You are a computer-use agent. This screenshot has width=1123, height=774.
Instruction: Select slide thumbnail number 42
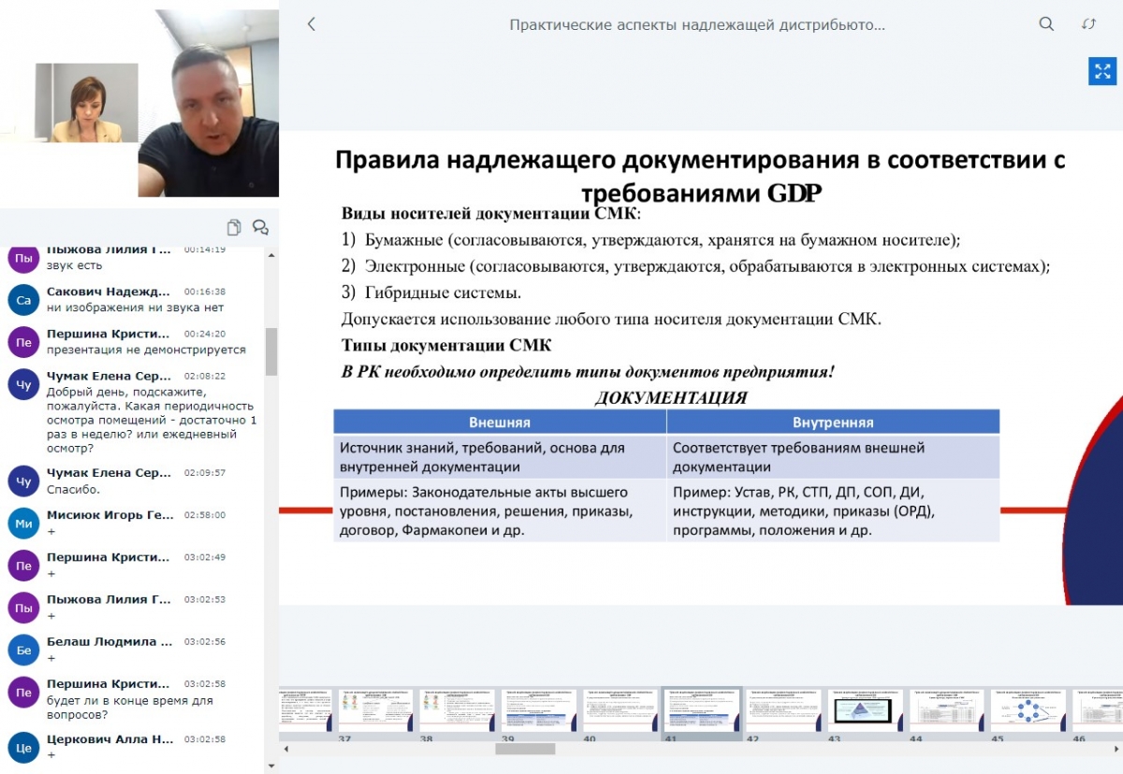[784, 711]
